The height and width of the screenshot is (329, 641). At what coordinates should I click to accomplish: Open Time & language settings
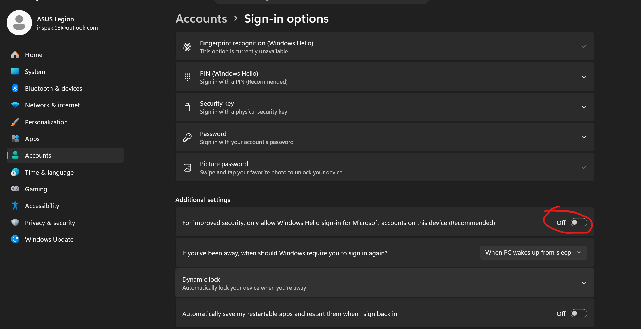click(49, 172)
